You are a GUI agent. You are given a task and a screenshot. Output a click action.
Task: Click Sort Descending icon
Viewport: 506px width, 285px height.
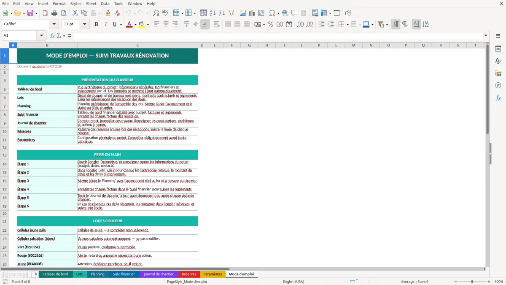click(222, 13)
